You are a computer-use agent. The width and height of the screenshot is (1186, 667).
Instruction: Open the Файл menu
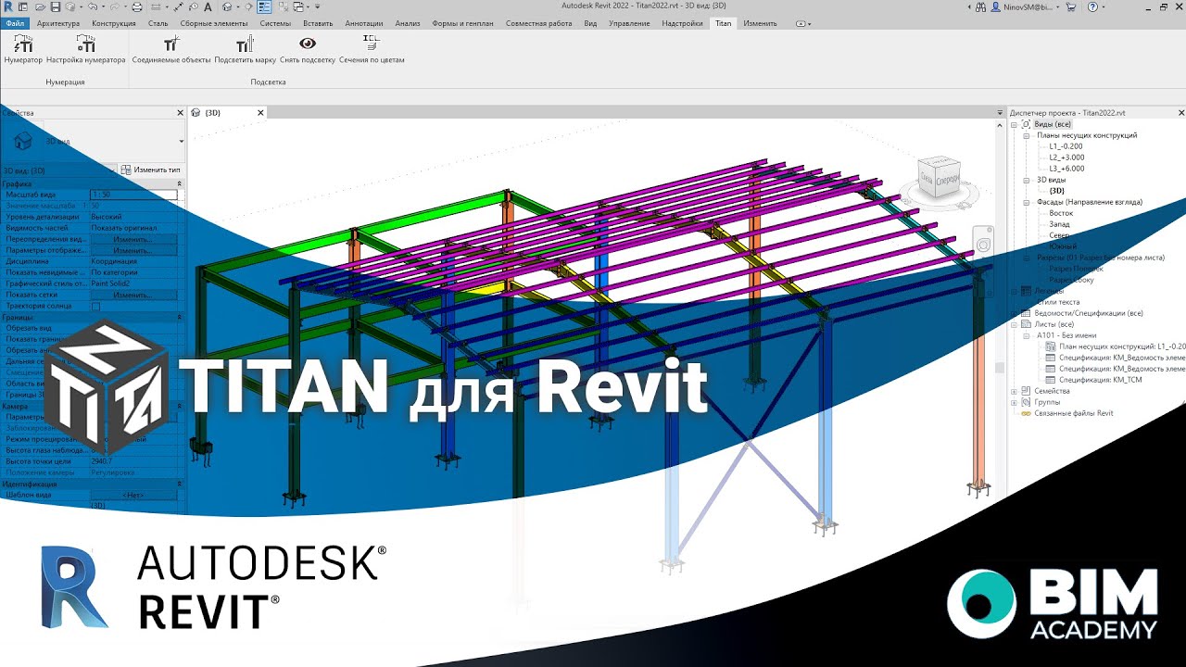coord(15,23)
